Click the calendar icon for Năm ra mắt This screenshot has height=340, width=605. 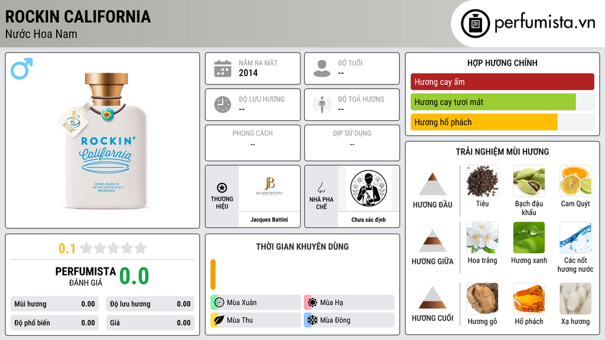[x=223, y=68]
